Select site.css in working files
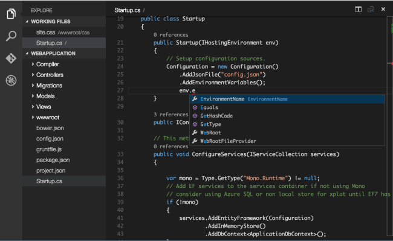The height and width of the screenshot is (241, 393). tap(64, 32)
